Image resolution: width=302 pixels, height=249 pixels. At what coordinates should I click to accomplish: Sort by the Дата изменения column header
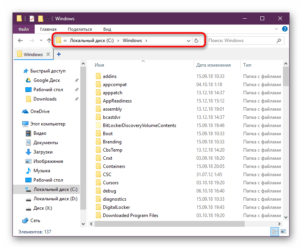click(214, 65)
